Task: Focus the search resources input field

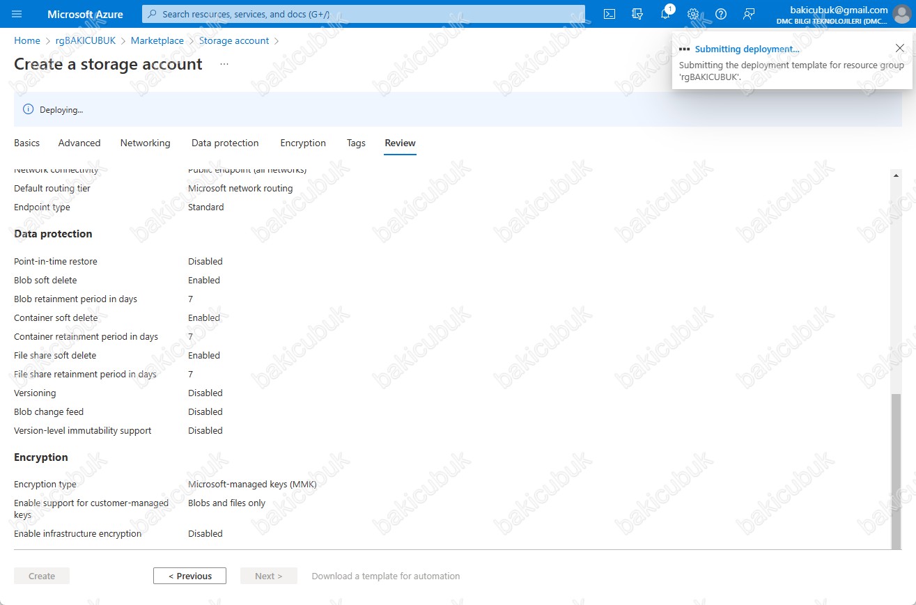Action: 364,14
